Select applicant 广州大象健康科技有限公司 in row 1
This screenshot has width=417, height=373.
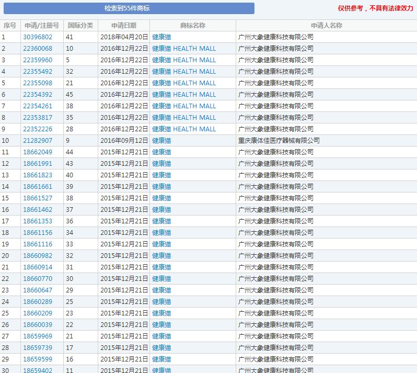pos(276,37)
